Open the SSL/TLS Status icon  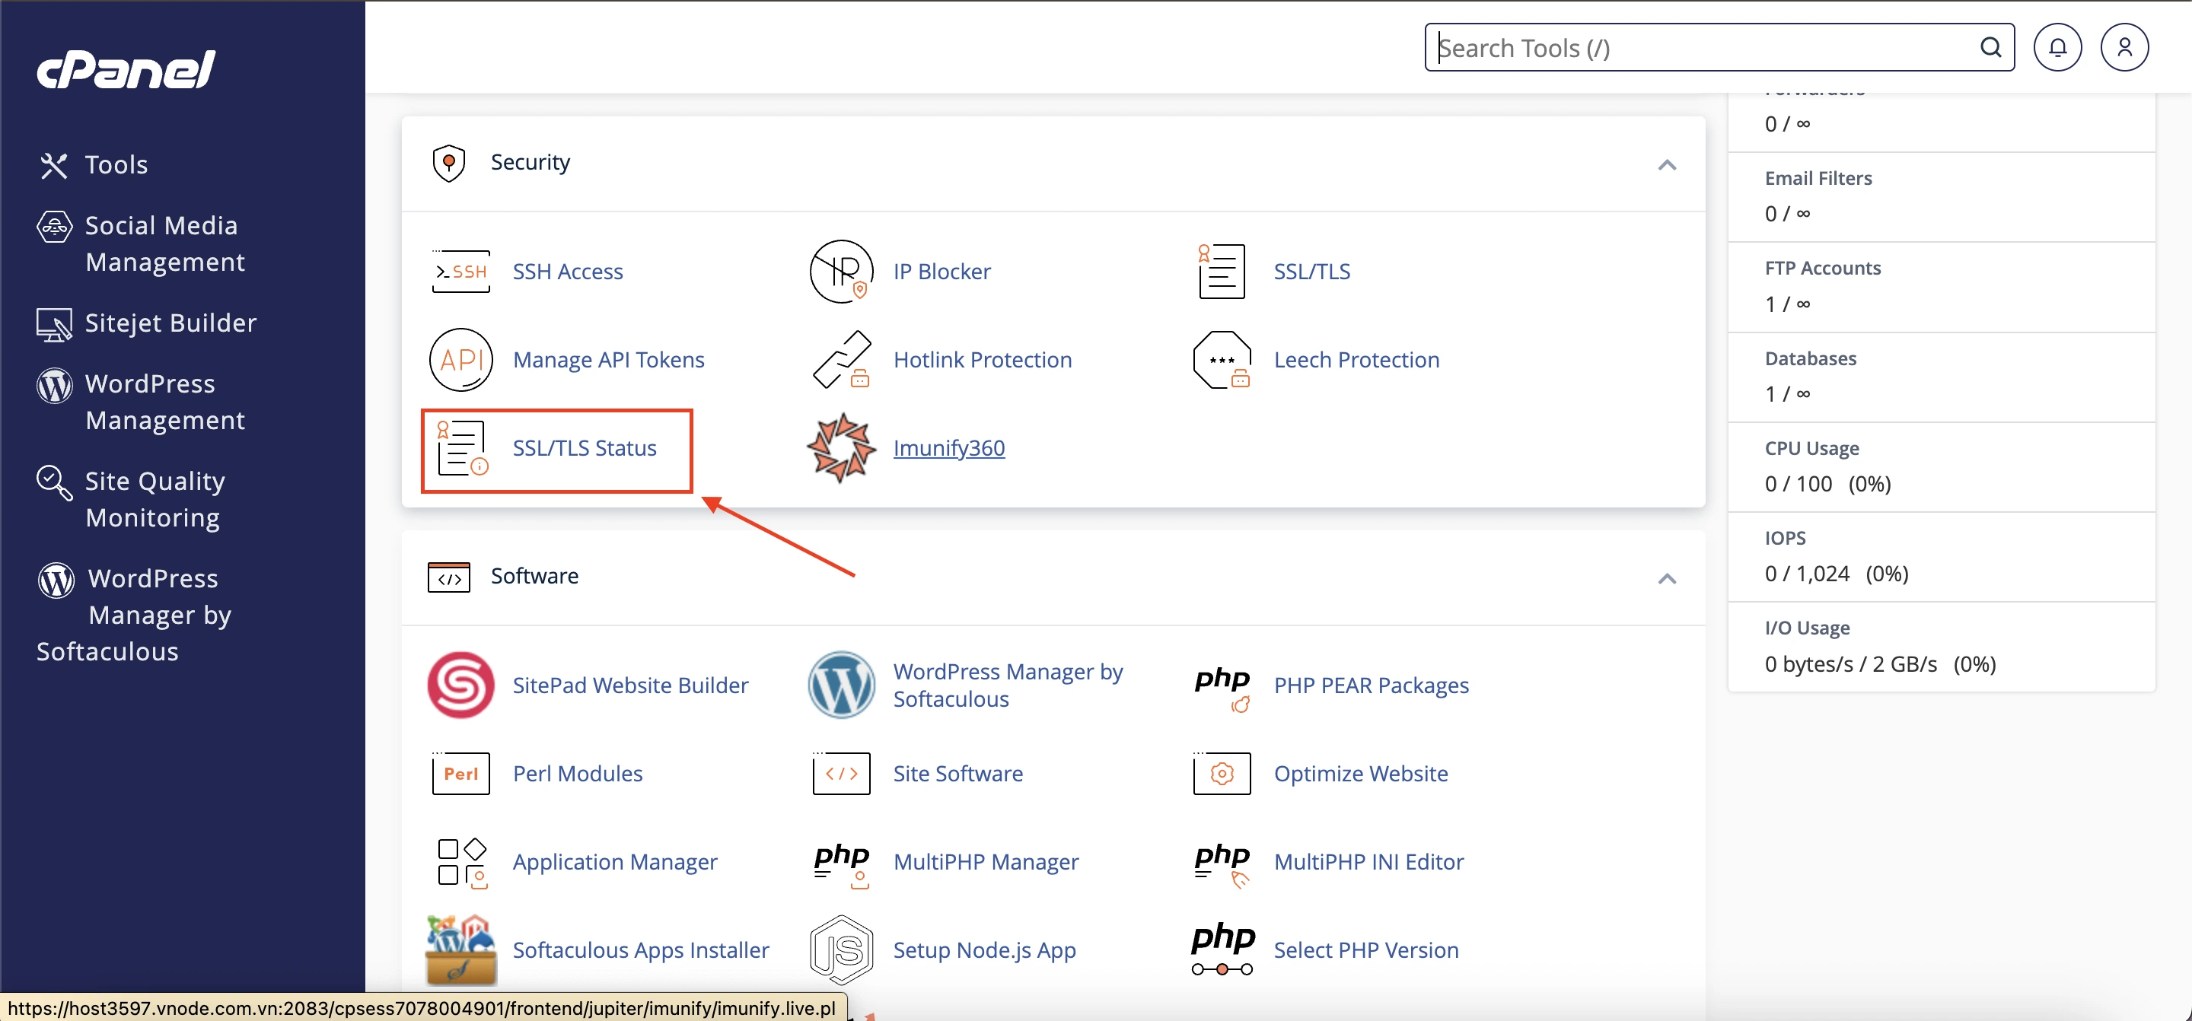(x=462, y=448)
